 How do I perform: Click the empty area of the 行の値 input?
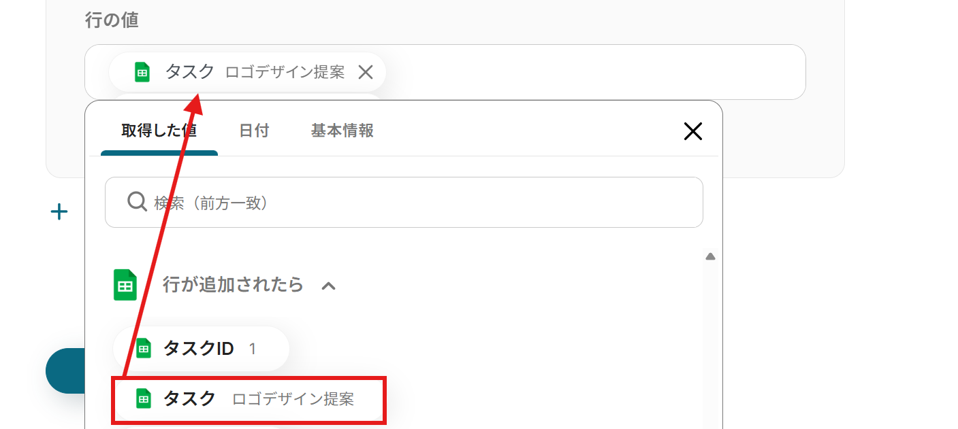(592, 72)
